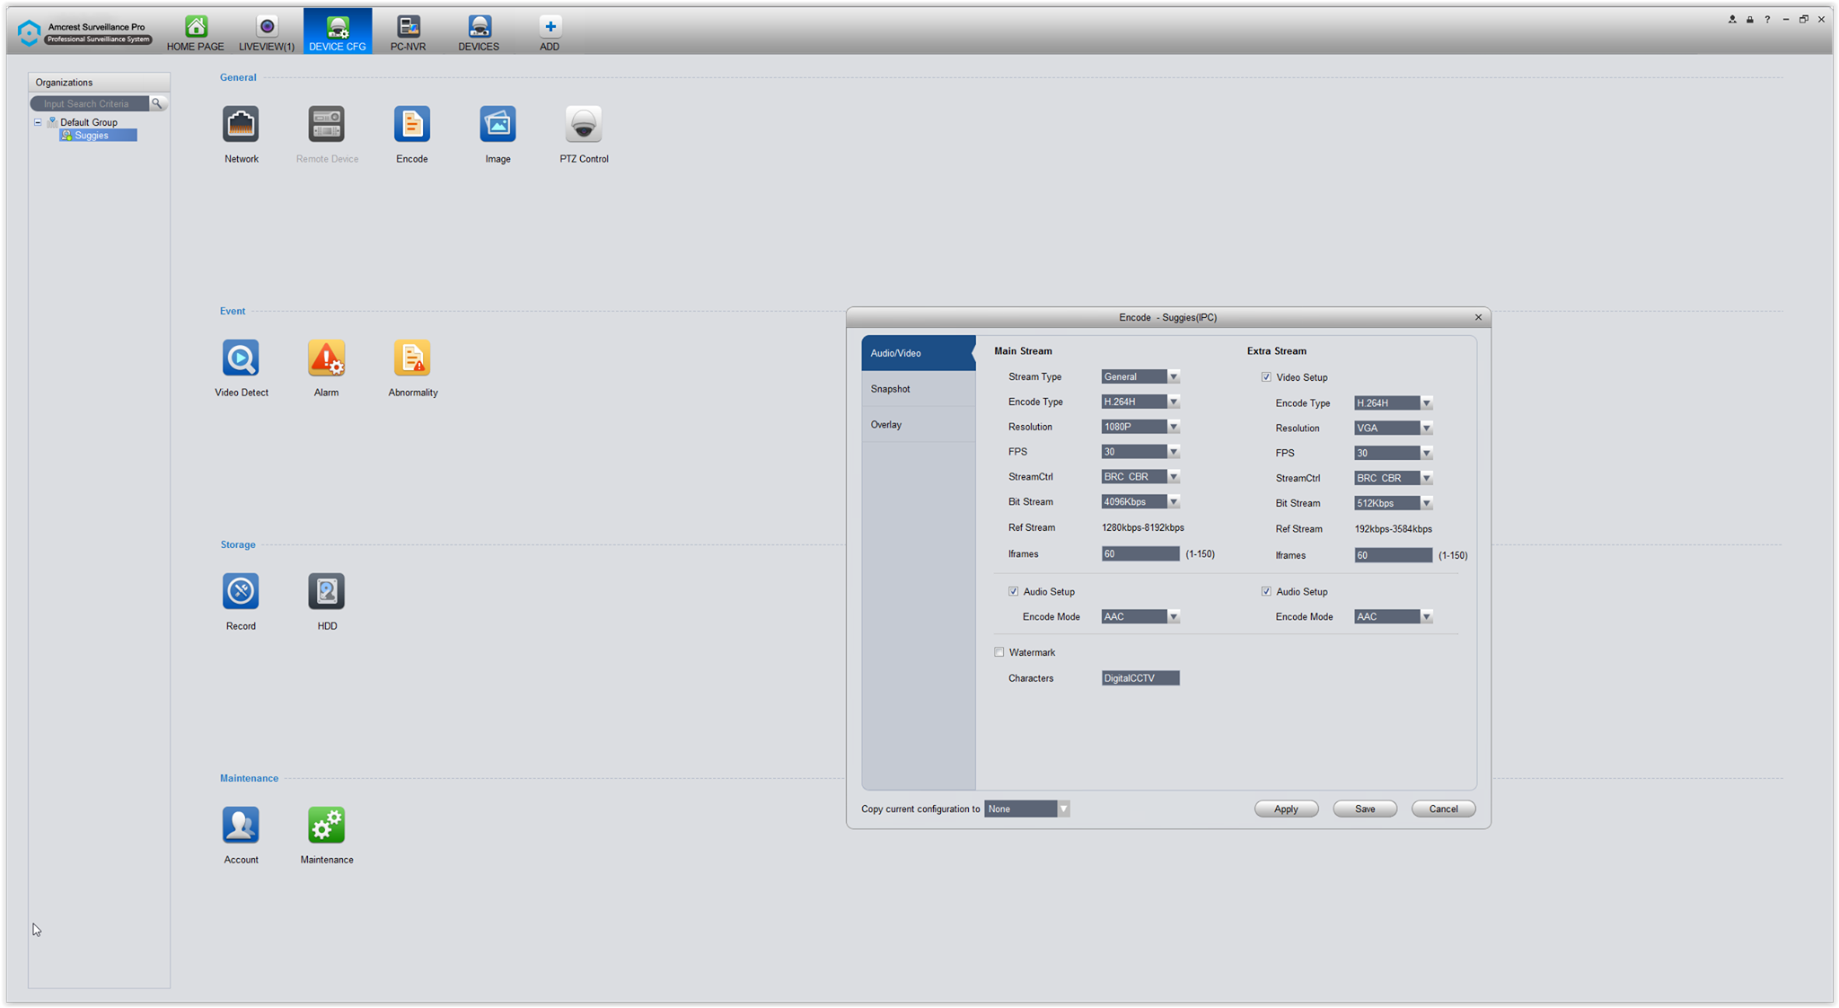
Task: Open Copy current configuration to dropdown
Action: point(1027,809)
